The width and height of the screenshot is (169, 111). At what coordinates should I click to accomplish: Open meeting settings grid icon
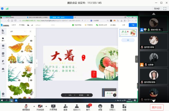(124, 107)
